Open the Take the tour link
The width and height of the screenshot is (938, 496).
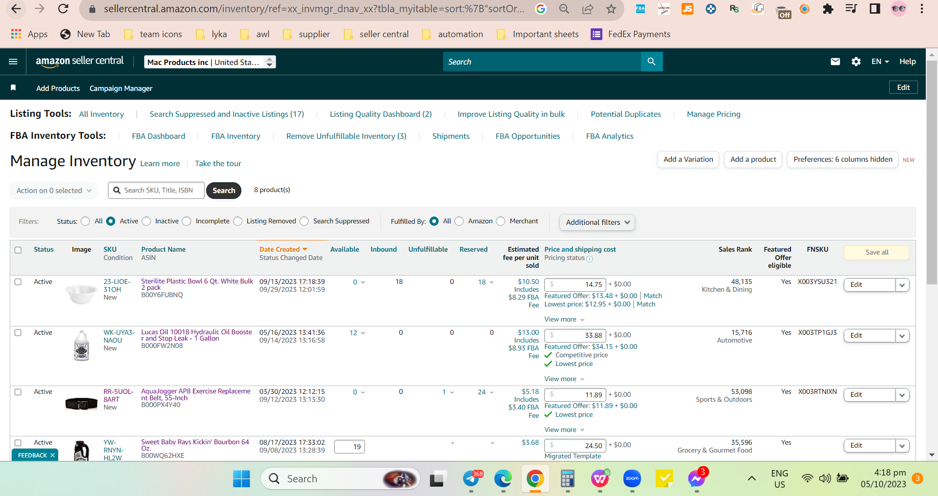point(218,164)
